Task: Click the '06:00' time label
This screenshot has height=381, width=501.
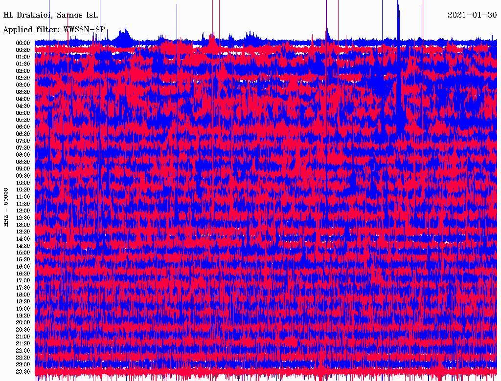Action: click(23, 127)
